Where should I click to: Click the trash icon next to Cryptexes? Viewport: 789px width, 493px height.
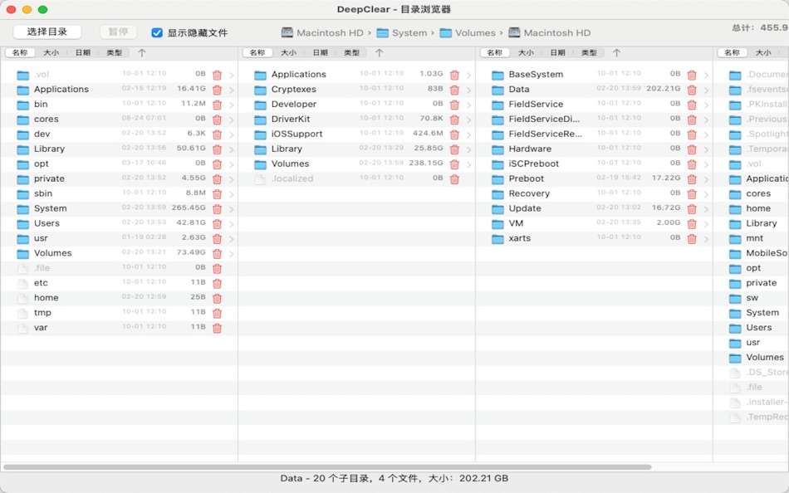pos(453,89)
